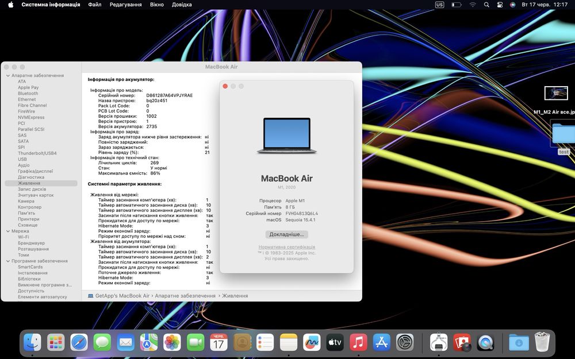Open Freeform app in the Dock

coord(312,342)
